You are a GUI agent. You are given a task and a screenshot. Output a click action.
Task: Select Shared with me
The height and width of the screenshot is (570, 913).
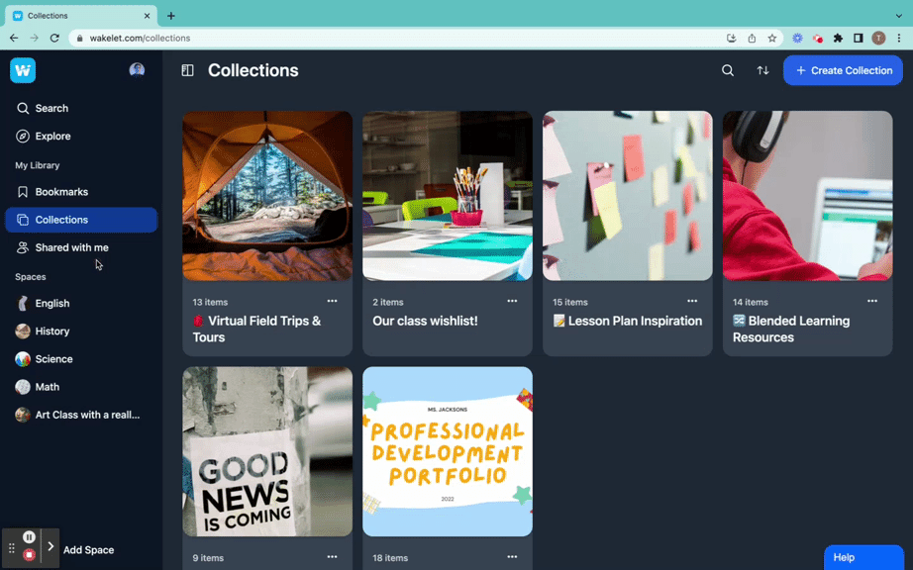[71, 247]
